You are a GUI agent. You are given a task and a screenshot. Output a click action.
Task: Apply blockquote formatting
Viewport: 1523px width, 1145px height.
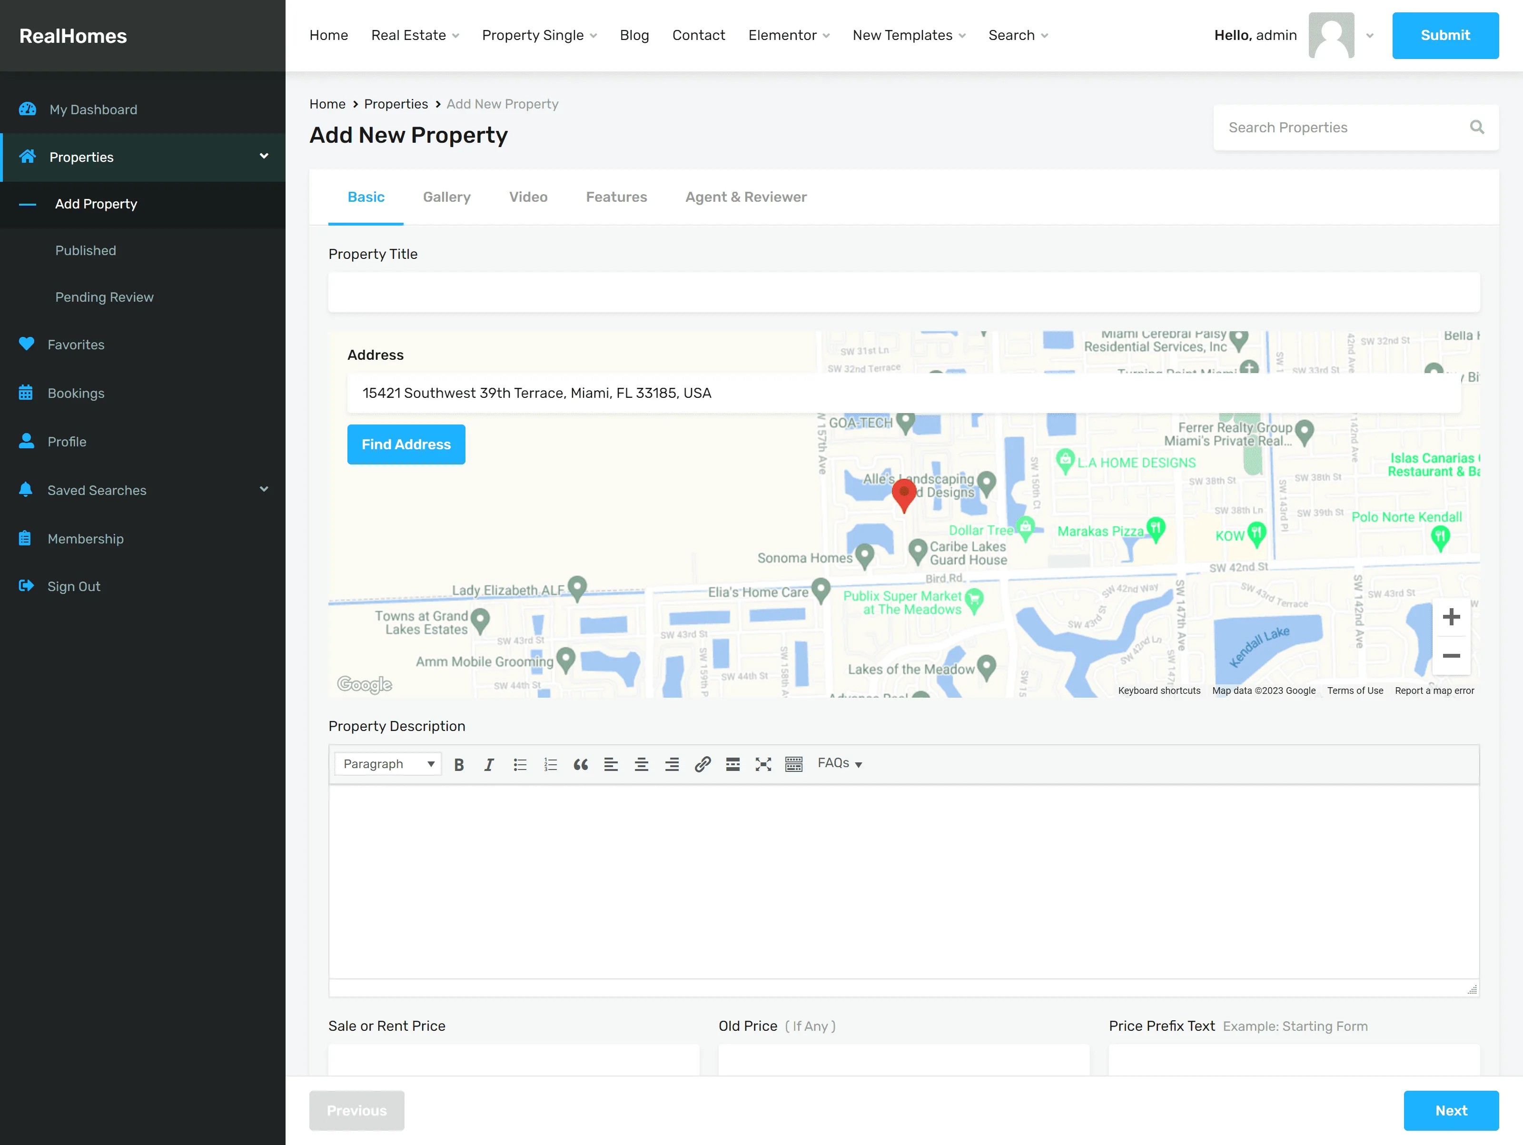(x=581, y=764)
